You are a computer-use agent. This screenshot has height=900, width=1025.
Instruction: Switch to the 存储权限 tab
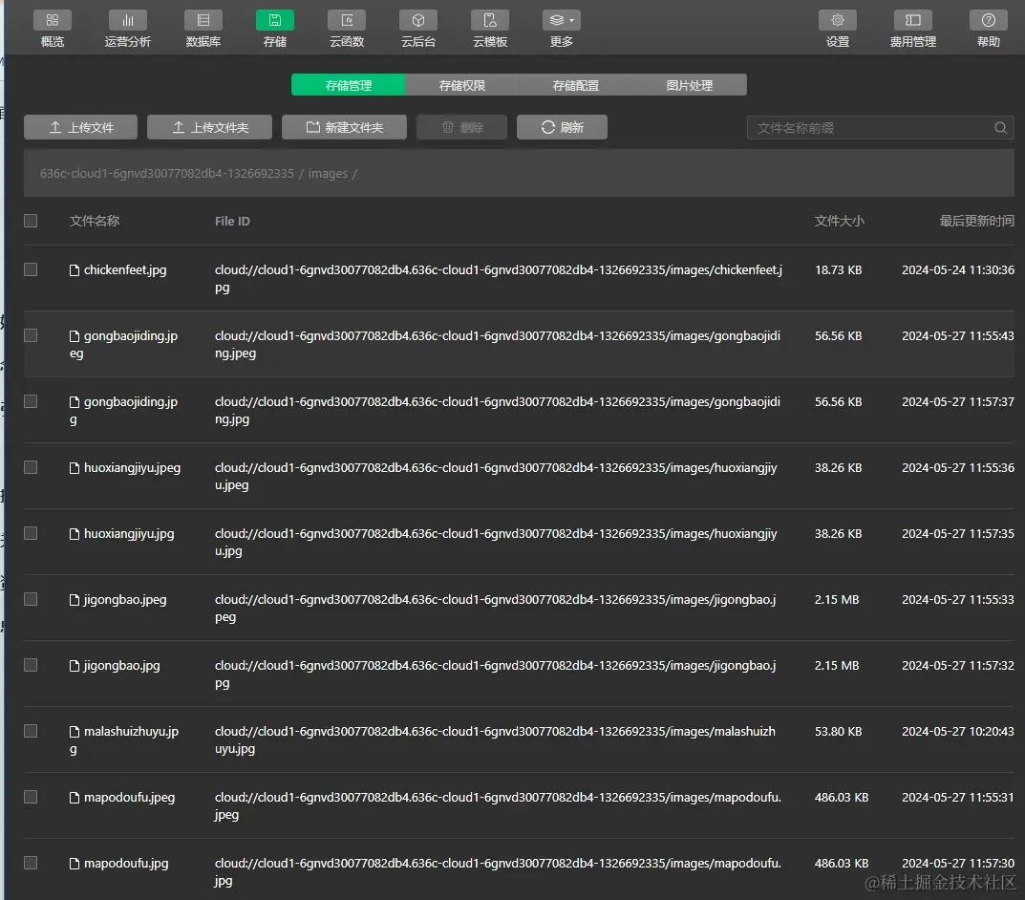coord(462,85)
